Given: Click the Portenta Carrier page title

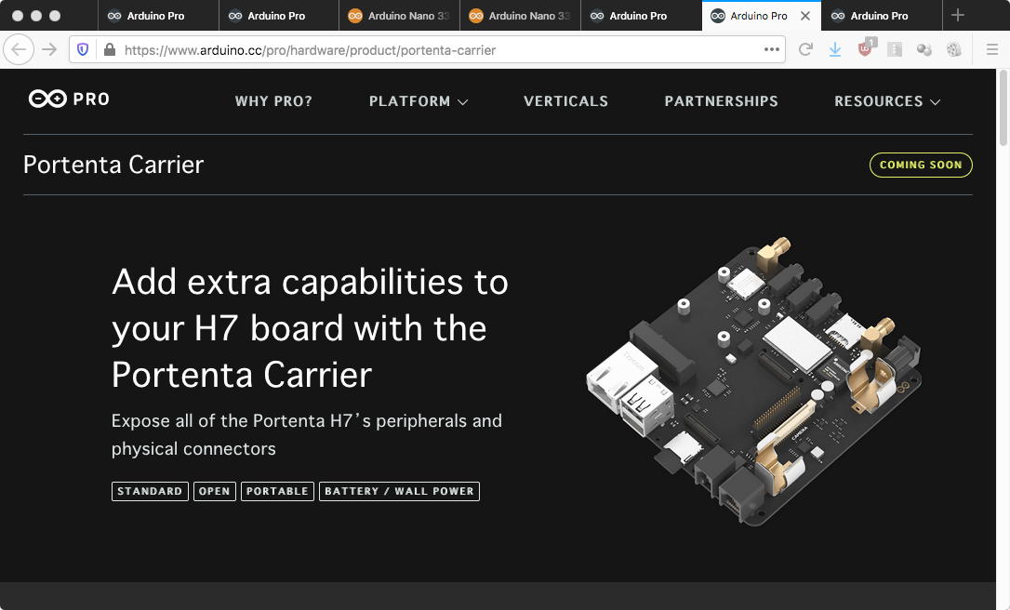Looking at the screenshot, I should tap(113, 165).
